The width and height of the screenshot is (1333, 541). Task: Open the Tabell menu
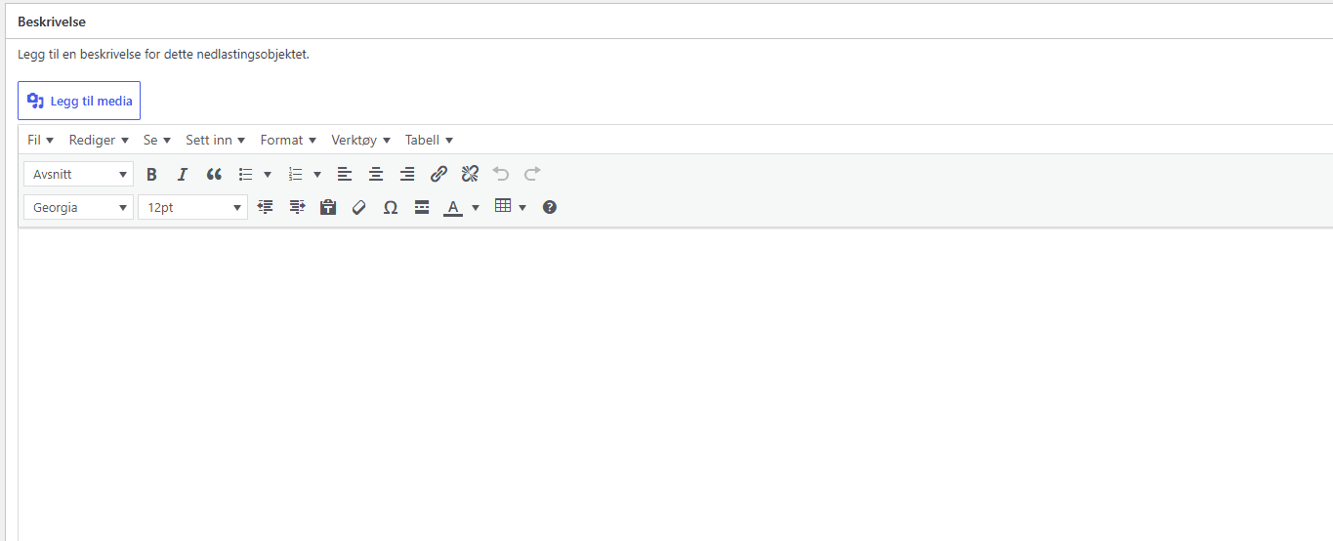tap(430, 140)
